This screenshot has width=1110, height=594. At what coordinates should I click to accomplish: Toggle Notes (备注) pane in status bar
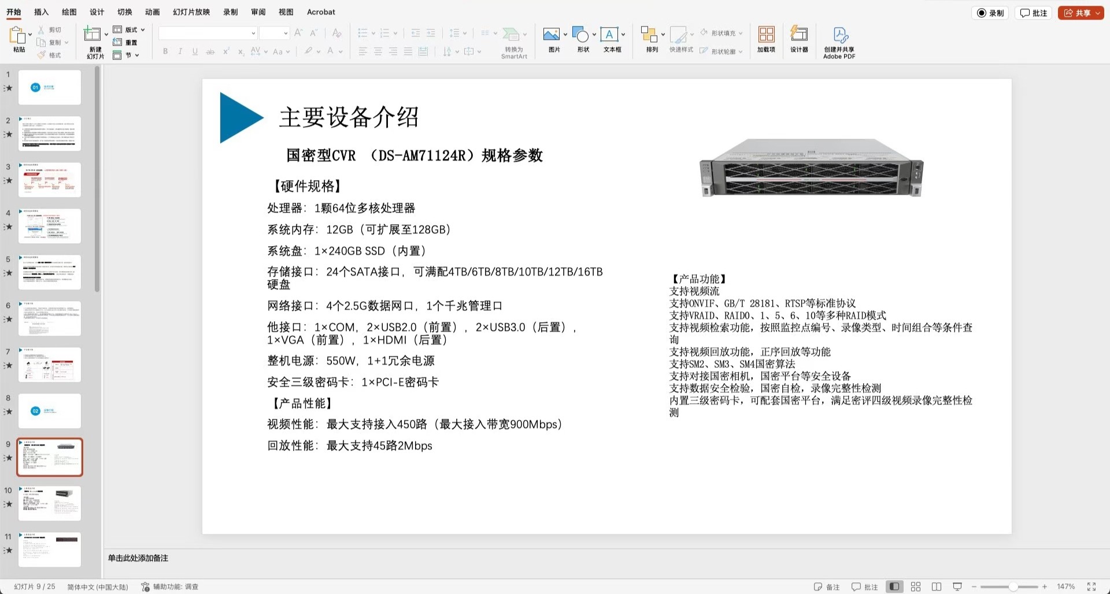[827, 586]
